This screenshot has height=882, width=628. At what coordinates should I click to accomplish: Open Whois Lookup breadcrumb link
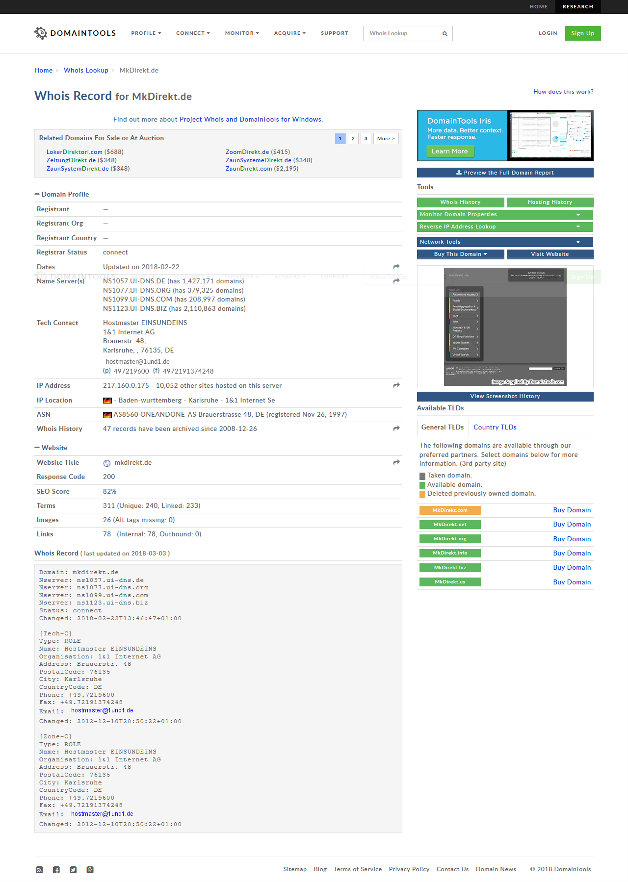(86, 70)
